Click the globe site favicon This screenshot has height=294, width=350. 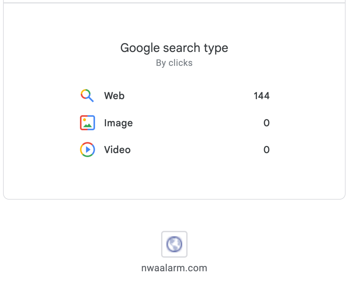click(174, 244)
